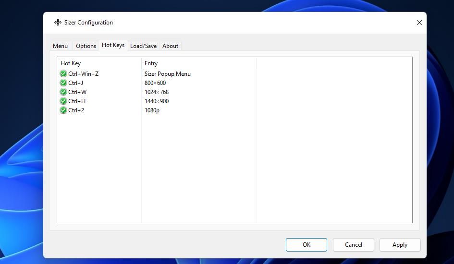This screenshot has height=264, width=454.
Task: Click the Cancel button
Action: tap(354, 245)
